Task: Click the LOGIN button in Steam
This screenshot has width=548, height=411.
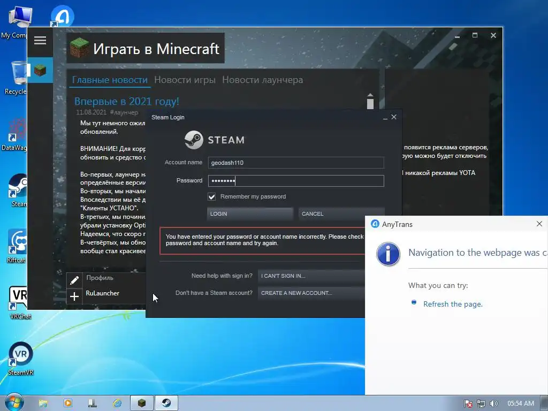Action: pos(250,214)
